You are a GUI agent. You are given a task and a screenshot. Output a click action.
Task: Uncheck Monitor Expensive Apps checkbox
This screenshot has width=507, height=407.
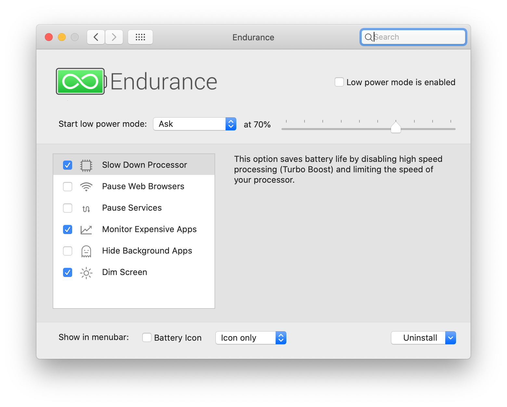[x=68, y=230]
